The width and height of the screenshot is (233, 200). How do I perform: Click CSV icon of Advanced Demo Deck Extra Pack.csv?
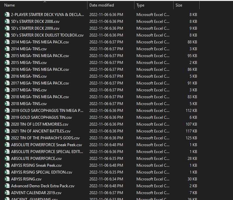pyautogui.click(x=7, y=186)
